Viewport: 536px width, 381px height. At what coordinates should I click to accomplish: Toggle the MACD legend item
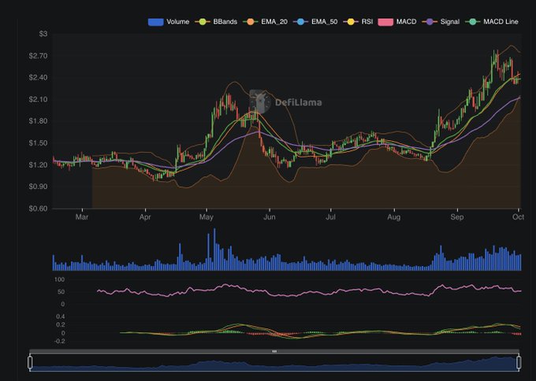click(397, 22)
